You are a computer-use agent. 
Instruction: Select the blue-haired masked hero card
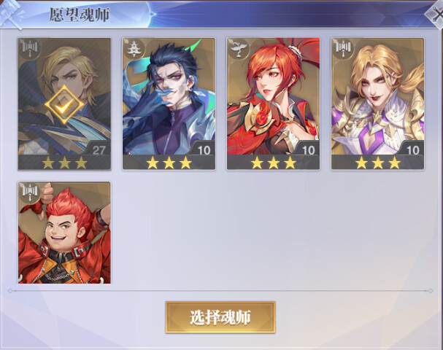(x=169, y=104)
